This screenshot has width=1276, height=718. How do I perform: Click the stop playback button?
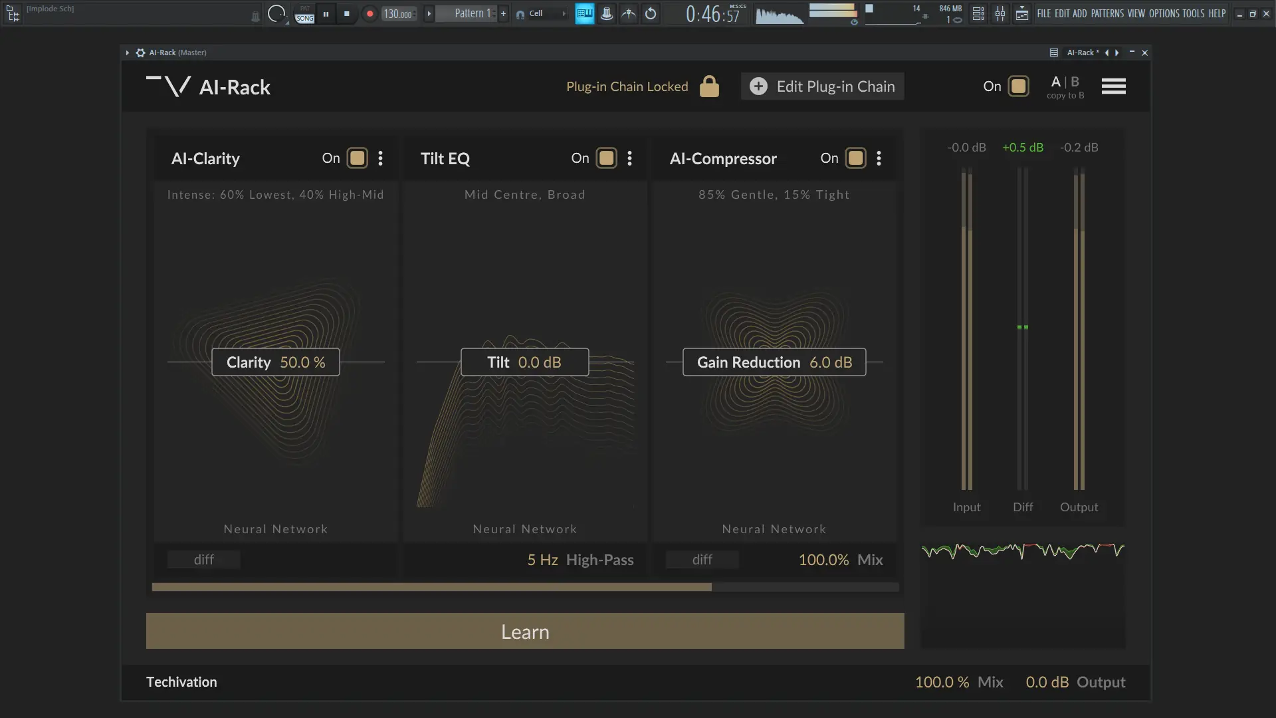(346, 14)
